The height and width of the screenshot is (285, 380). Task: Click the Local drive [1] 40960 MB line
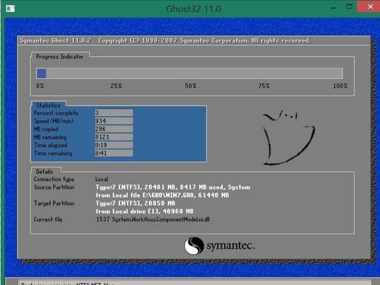coord(144,211)
